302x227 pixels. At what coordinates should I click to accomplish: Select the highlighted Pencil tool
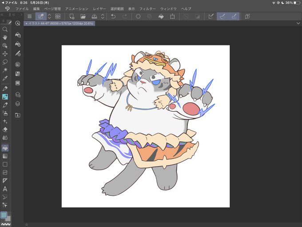pos(5,97)
